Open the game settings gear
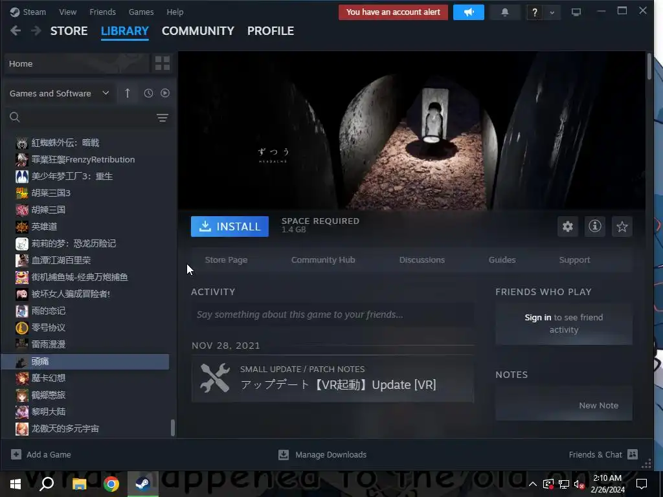The width and height of the screenshot is (663, 497). click(x=567, y=226)
